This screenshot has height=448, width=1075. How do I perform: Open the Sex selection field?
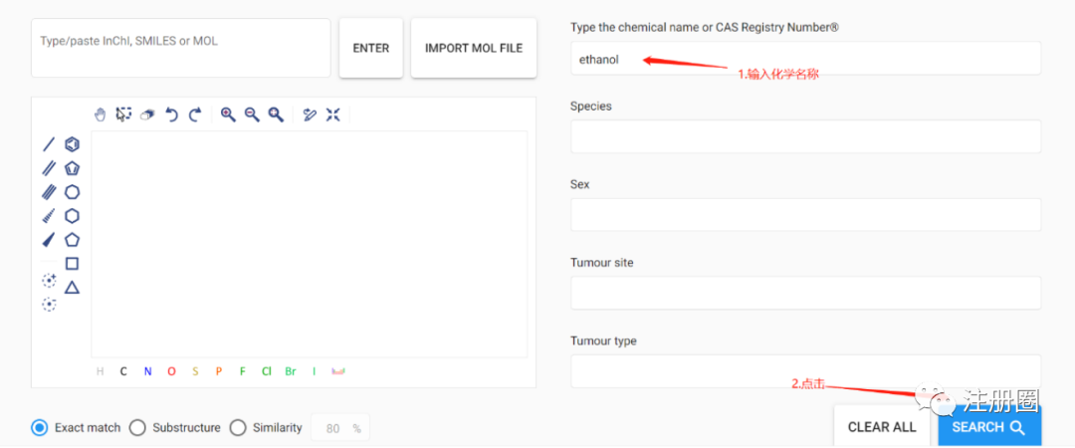coord(805,215)
